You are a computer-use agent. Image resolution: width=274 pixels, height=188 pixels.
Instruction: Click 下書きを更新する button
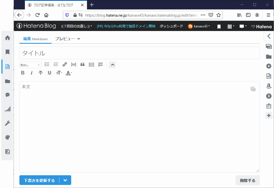click(x=39, y=180)
